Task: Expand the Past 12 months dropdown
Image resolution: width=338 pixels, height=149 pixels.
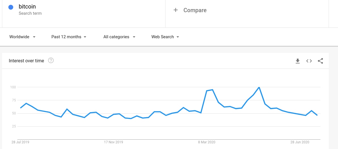Action: pyautogui.click(x=69, y=37)
